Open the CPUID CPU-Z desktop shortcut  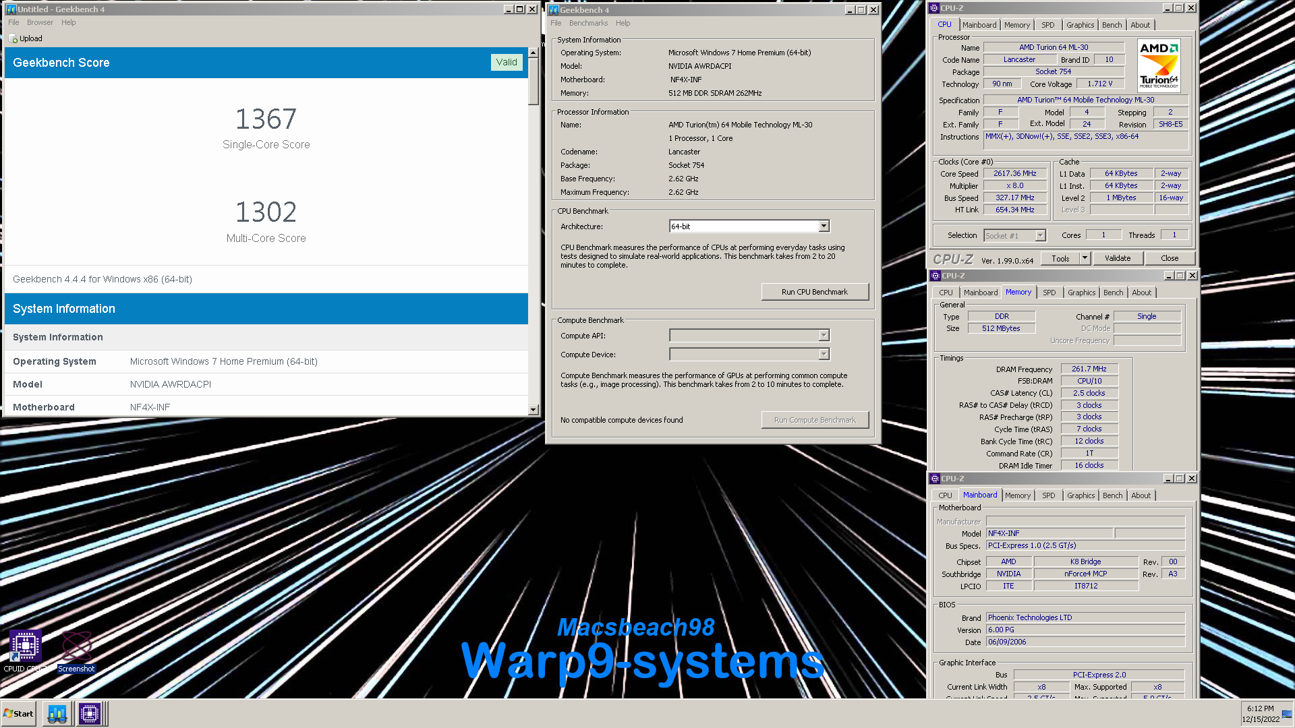click(25, 651)
